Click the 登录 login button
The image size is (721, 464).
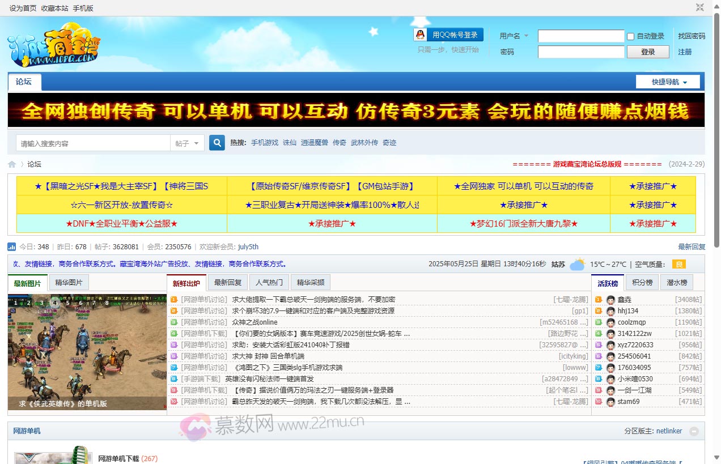click(x=648, y=52)
